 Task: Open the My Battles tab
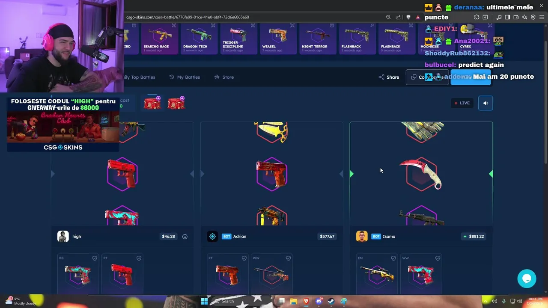[185, 77]
